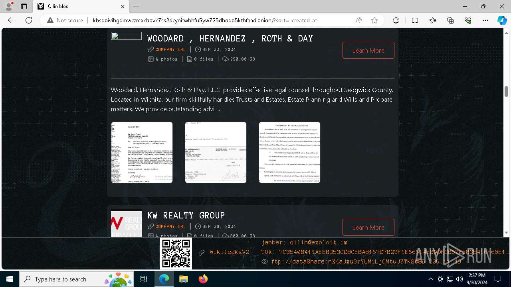This screenshot has height=287, width=511.
Task: Open the Collections icon
Action: coord(450,20)
